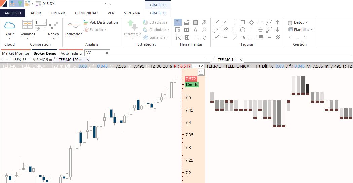
Task: Click the Vol. Distribution button
Action: coord(101,22)
